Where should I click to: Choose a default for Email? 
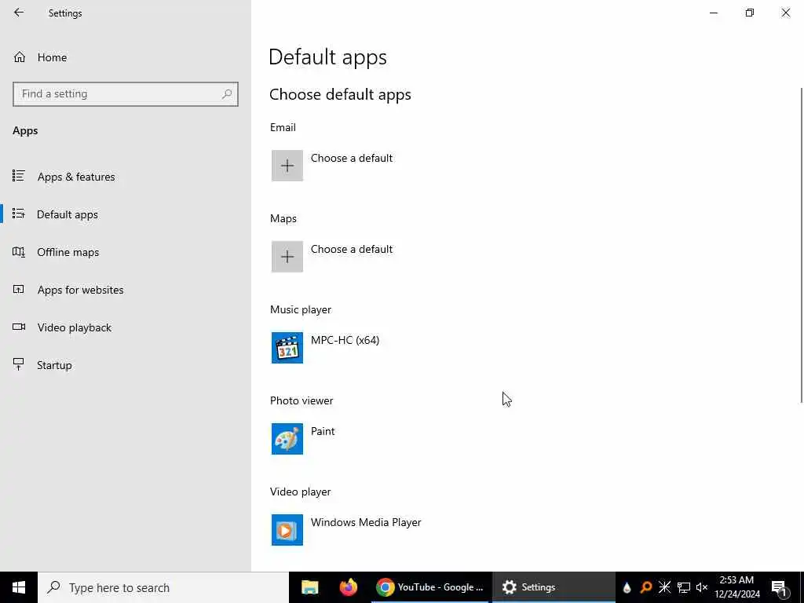coord(352,158)
